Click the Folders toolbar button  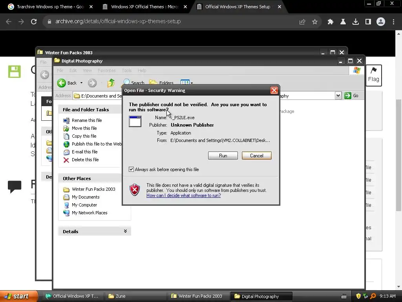[x=161, y=83]
